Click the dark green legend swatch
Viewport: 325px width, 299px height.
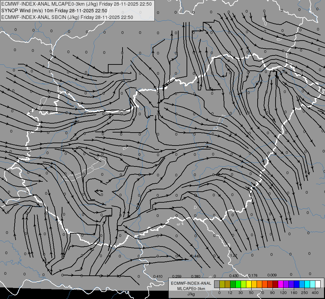pos(233,284)
